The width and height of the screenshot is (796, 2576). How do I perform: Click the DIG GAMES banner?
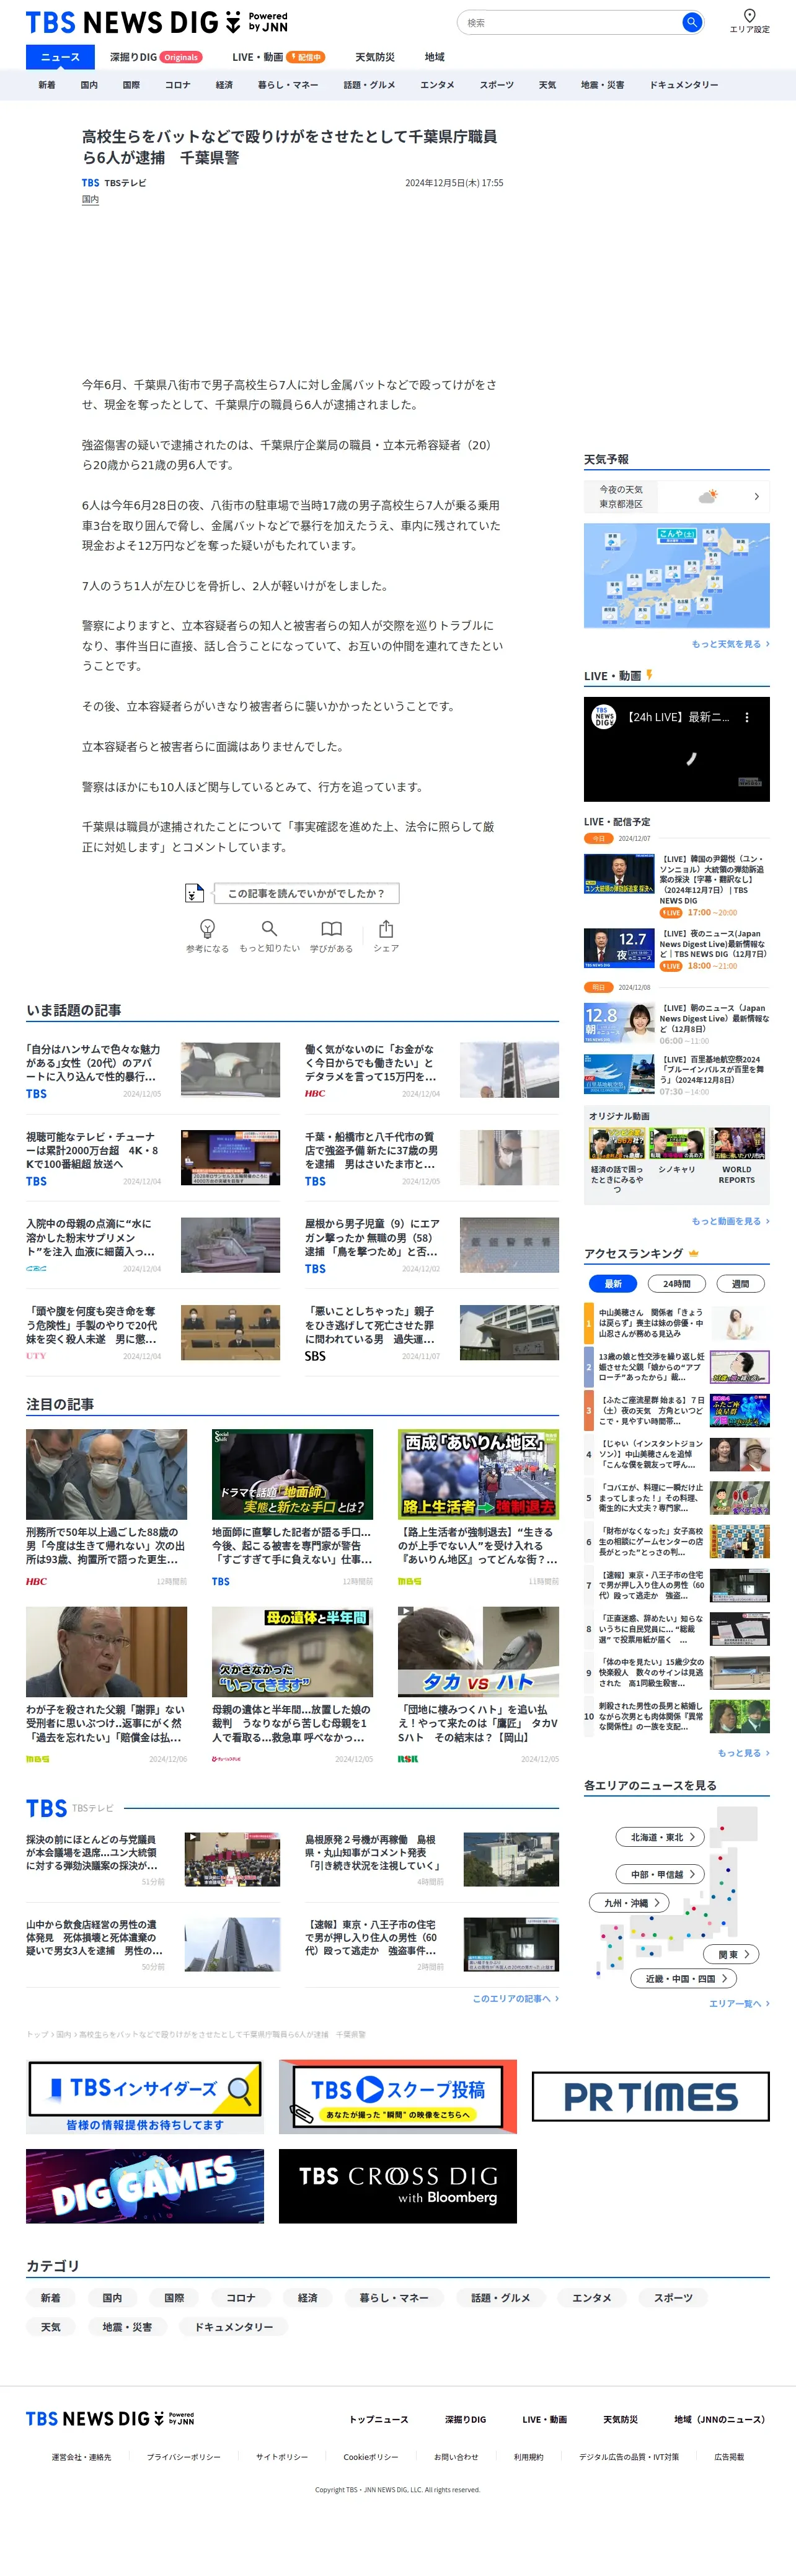[145, 2186]
